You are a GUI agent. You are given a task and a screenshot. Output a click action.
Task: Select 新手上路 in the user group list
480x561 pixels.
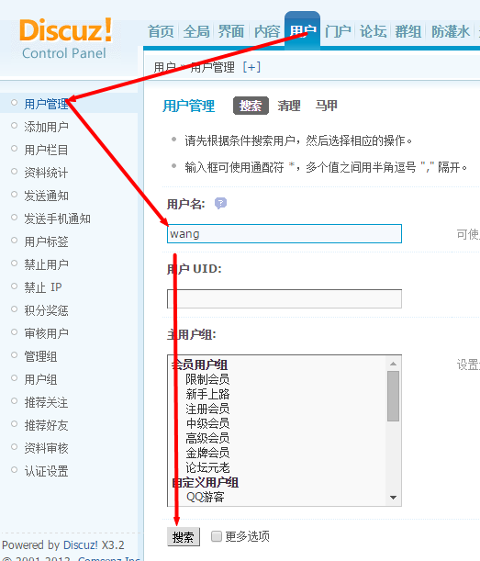click(x=207, y=394)
